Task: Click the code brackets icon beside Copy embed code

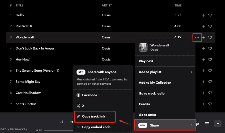Action: click(78, 127)
